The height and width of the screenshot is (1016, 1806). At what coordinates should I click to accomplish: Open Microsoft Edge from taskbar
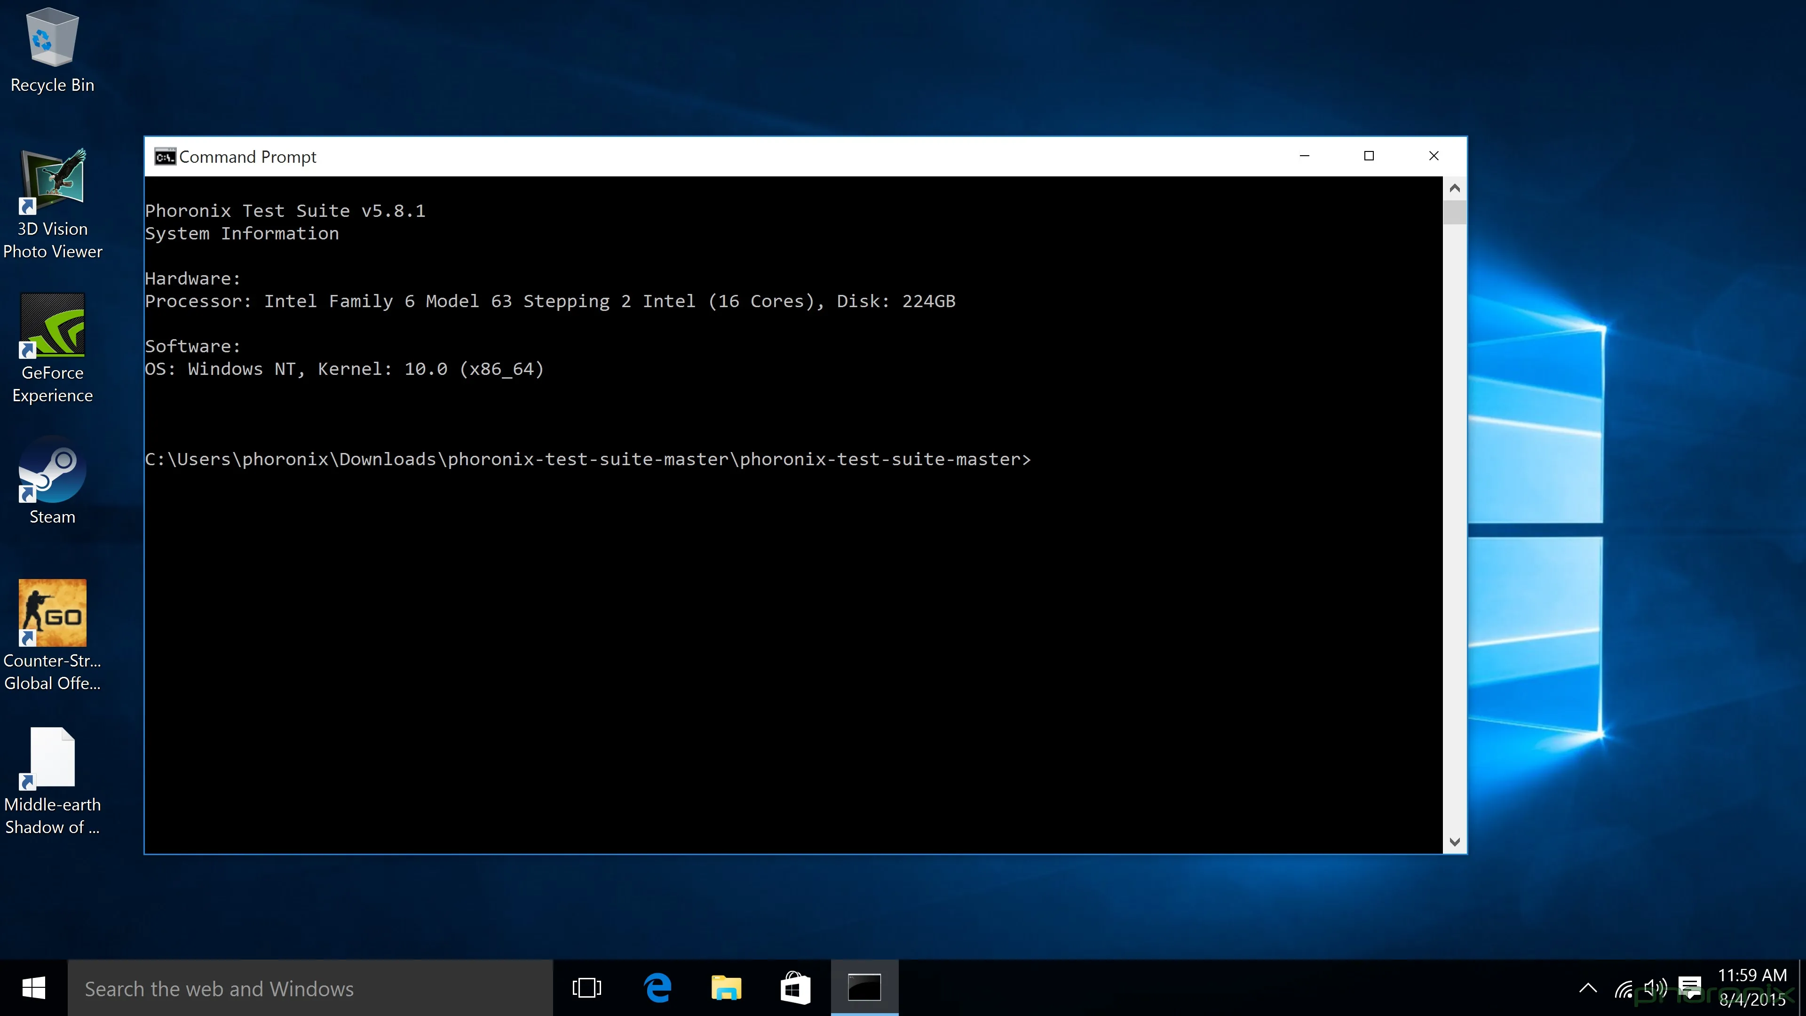[657, 989]
